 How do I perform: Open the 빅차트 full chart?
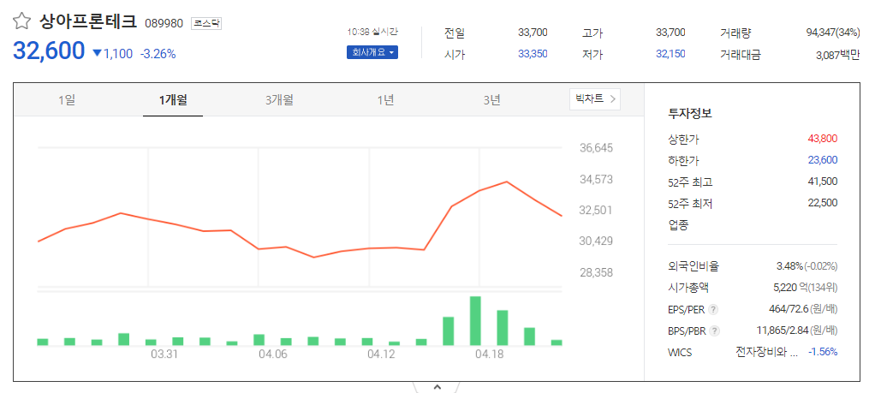pyautogui.click(x=595, y=99)
